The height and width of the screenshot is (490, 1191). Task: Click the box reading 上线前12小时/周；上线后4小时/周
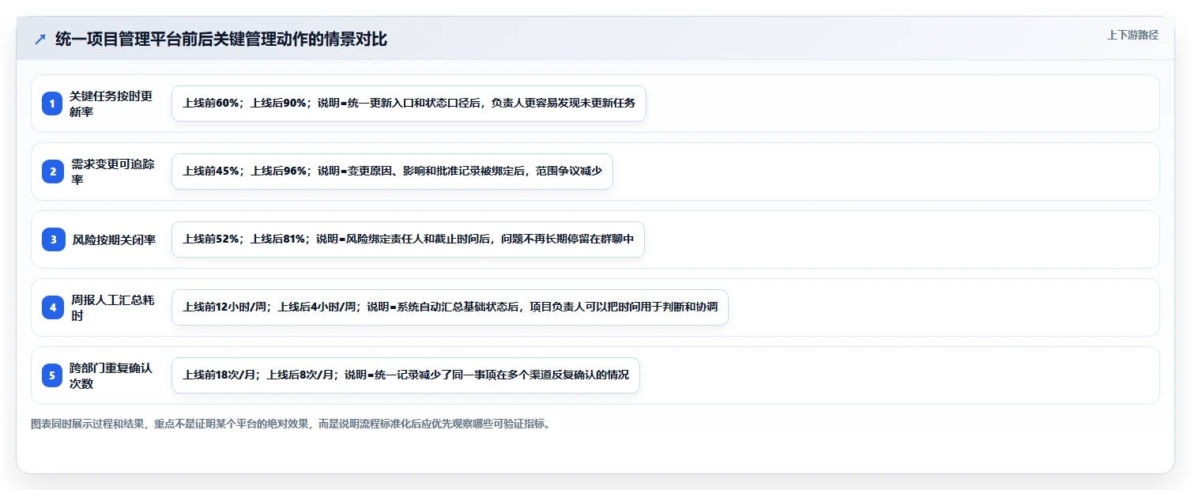pos(450,307)
